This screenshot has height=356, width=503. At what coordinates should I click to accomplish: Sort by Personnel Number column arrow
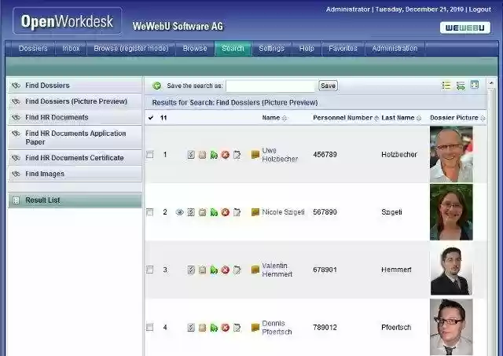(376, 119)
